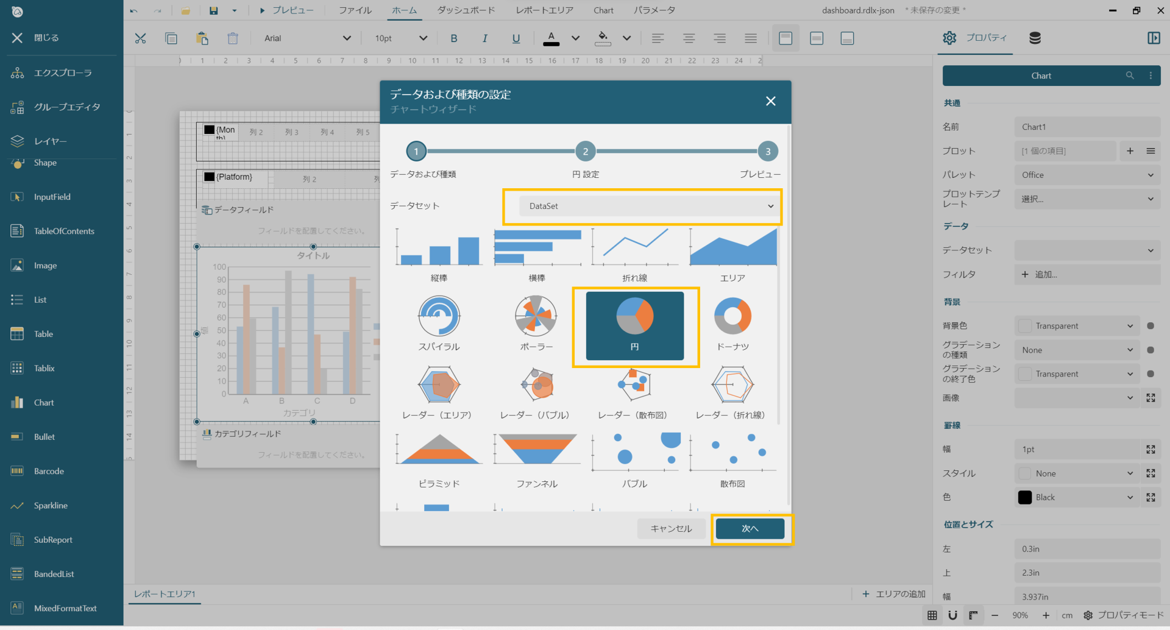This screenshot has height=630, width=1170.
Task: Open file with the folder icon
Action: 185,10
